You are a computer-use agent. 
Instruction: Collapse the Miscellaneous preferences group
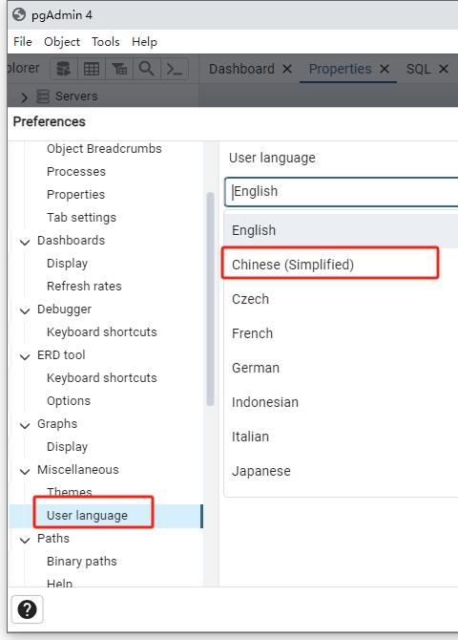pos(25,471)
